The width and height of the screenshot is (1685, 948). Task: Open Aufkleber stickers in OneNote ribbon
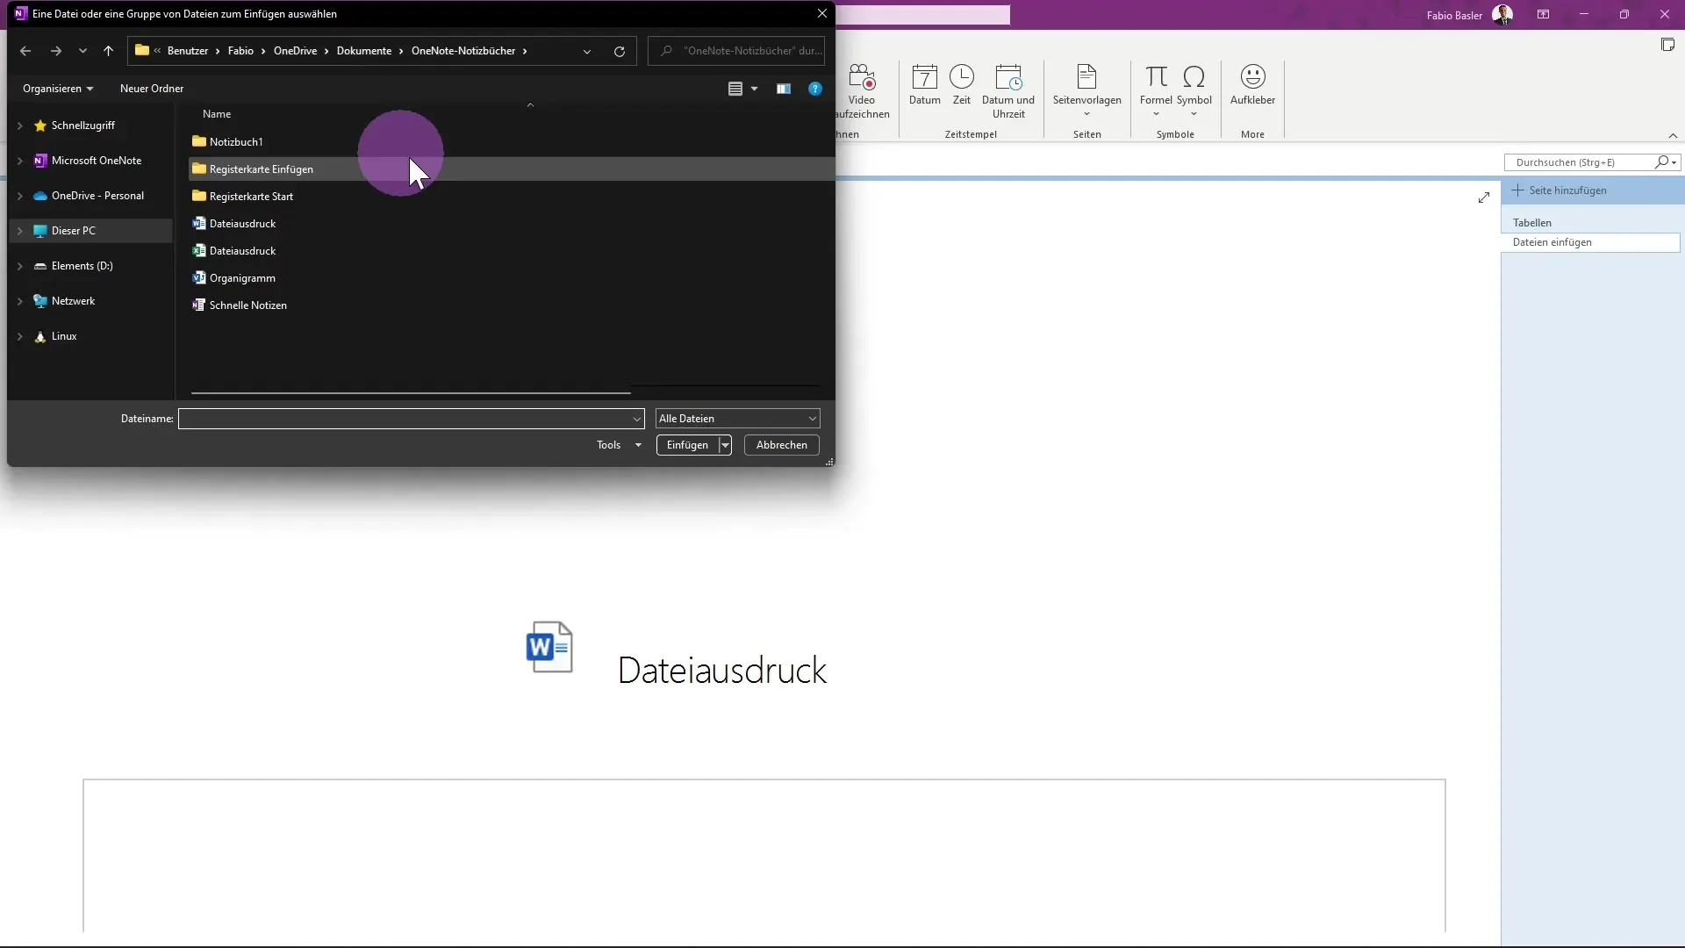(x=1252, y=85)
